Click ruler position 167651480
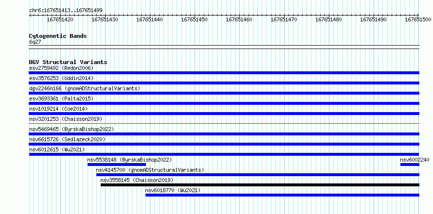Screen dimensions: 433x214 328,19
